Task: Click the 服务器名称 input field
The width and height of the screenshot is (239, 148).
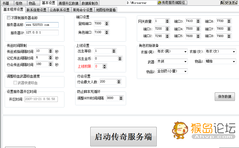Action: (x=42, y=25)
